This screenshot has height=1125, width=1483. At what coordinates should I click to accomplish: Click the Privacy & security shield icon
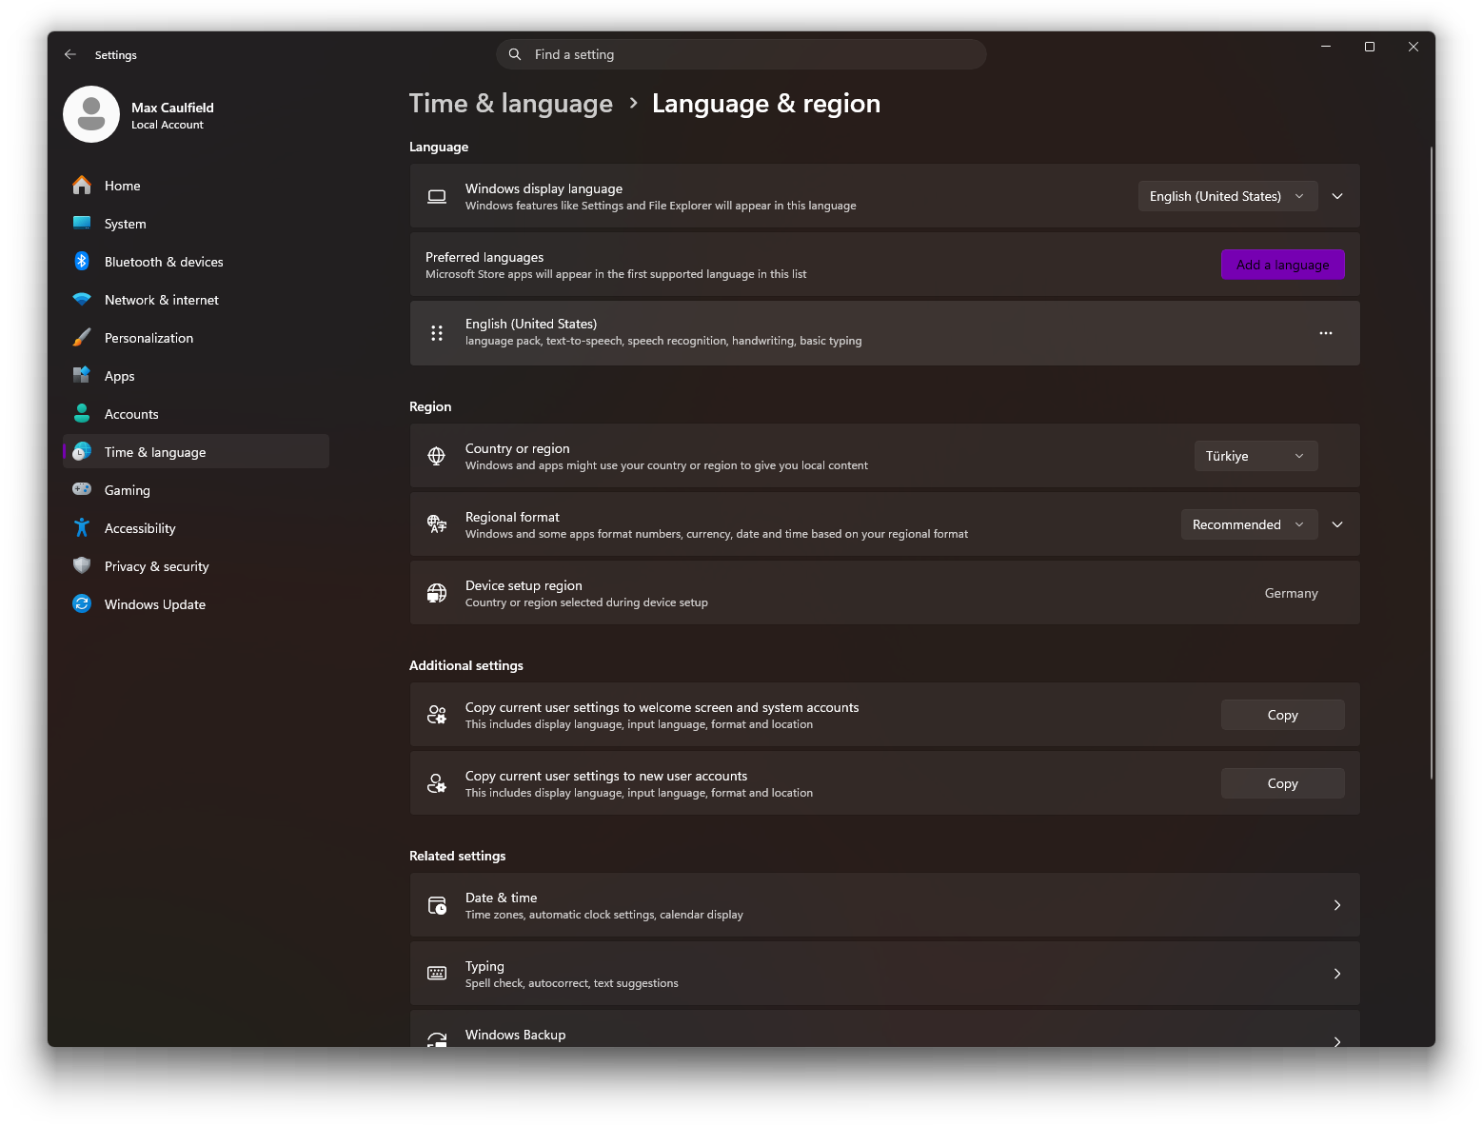[82, 565]
